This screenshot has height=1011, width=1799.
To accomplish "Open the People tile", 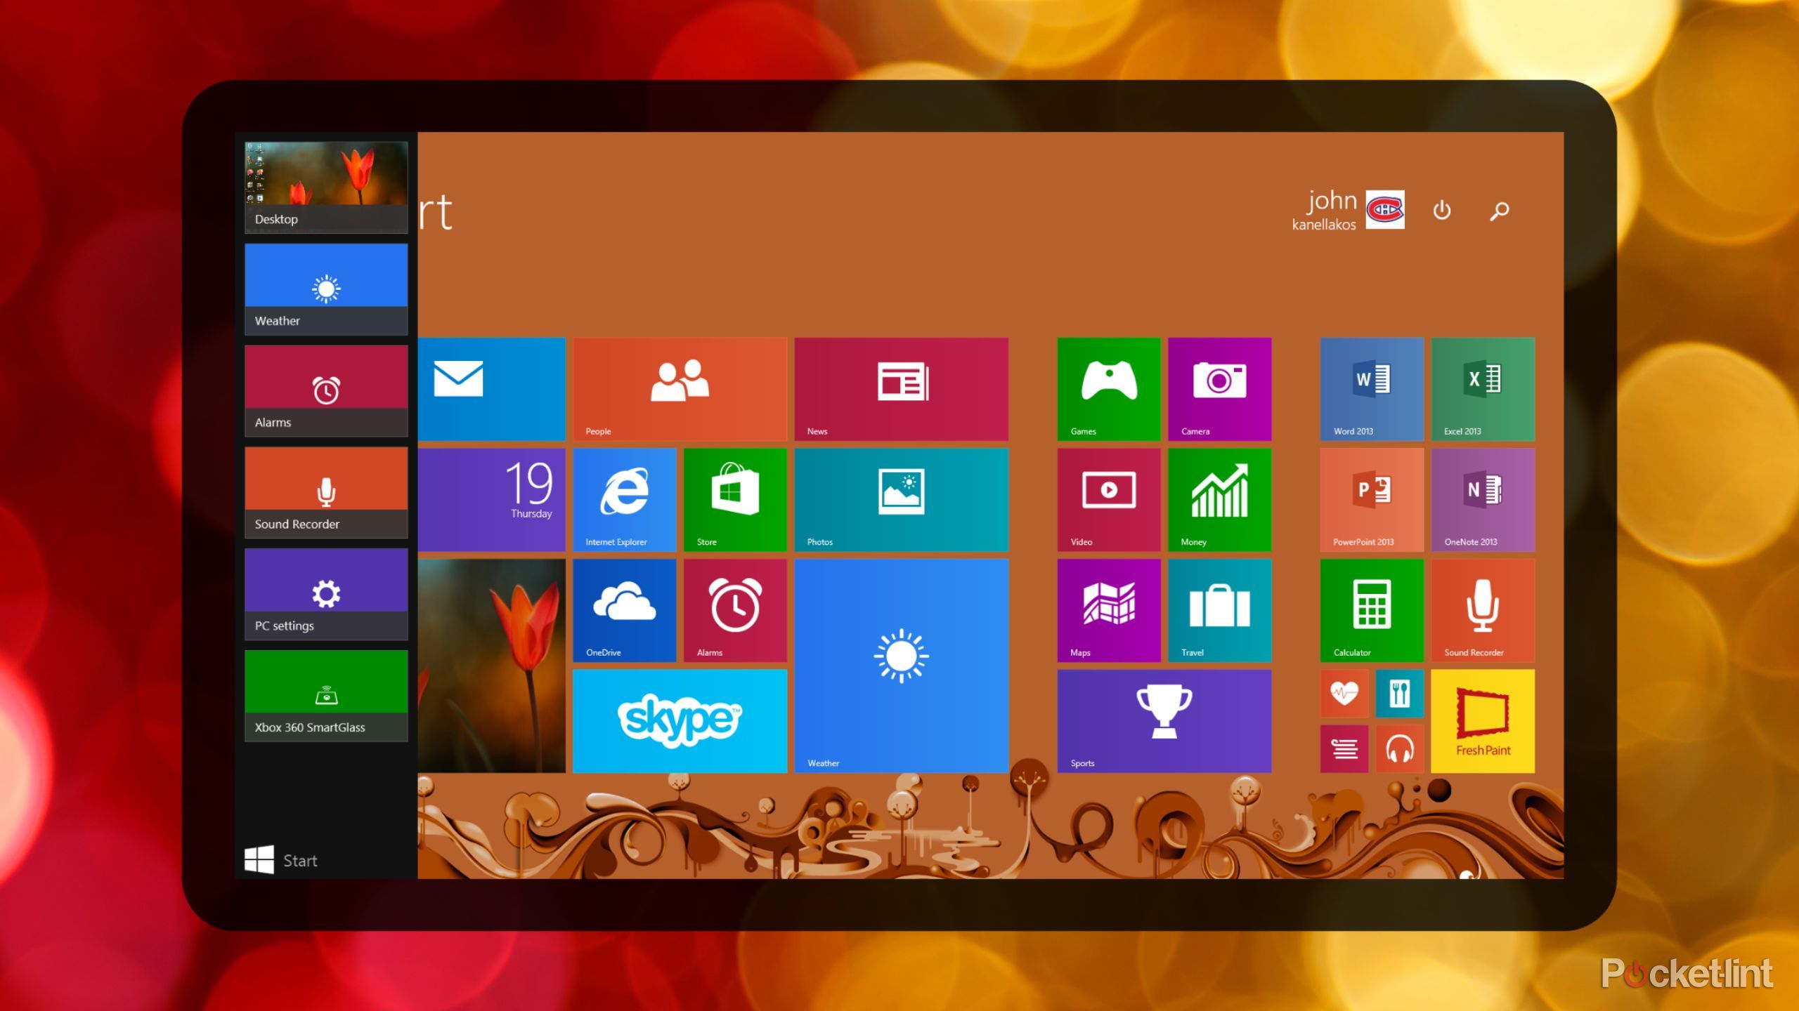I will point(680,389).
